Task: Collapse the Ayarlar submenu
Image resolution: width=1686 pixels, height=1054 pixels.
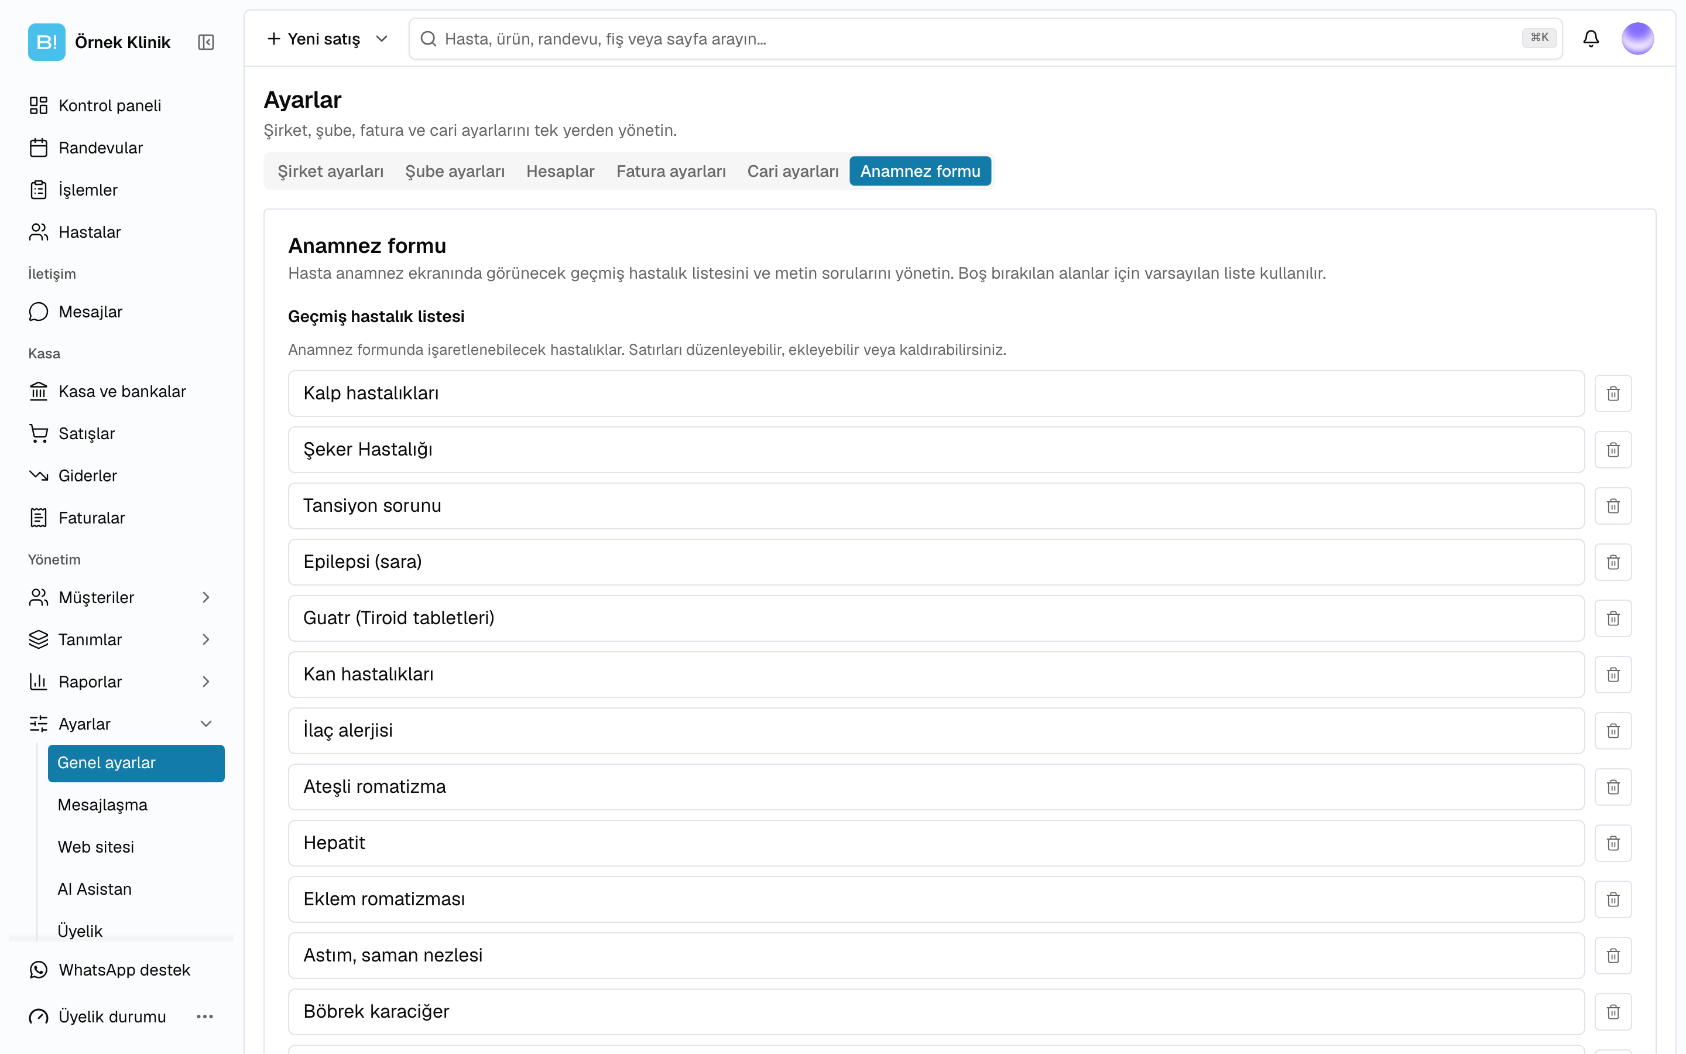Action: pos(205,724)
